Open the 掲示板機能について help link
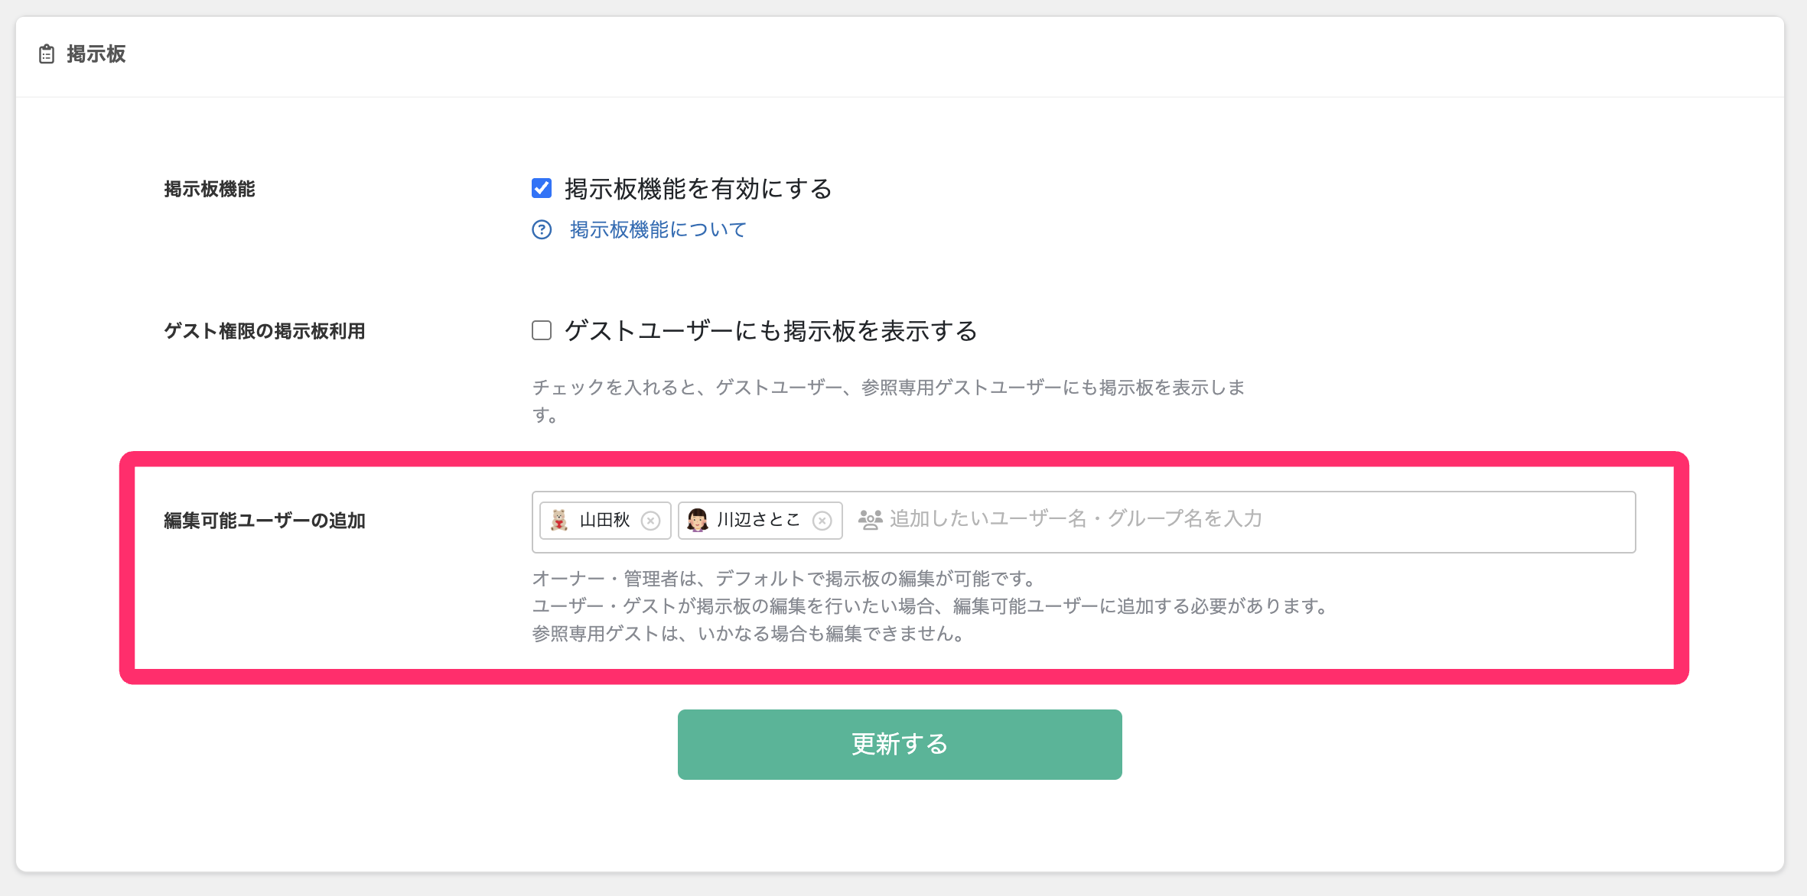This screenshot has width=1807, height=896. (x=657, y=229)
